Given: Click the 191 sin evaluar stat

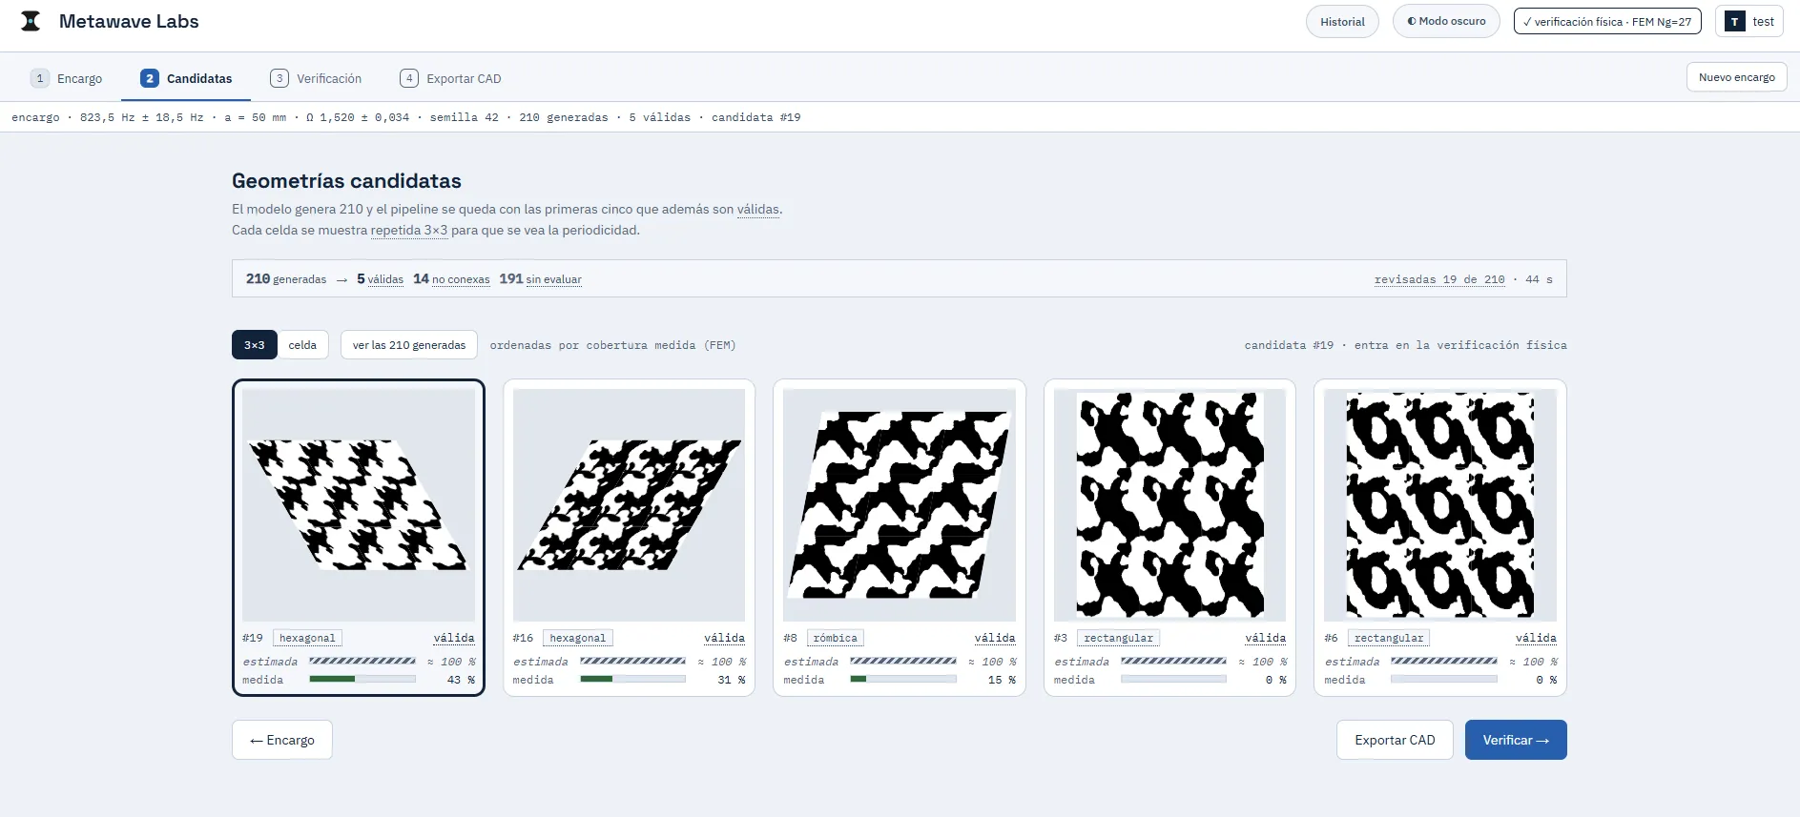Looking at the screenshot, I should [540, 278].
